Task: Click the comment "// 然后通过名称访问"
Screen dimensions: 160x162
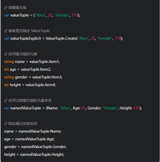Action: click(x=21, y=124)
